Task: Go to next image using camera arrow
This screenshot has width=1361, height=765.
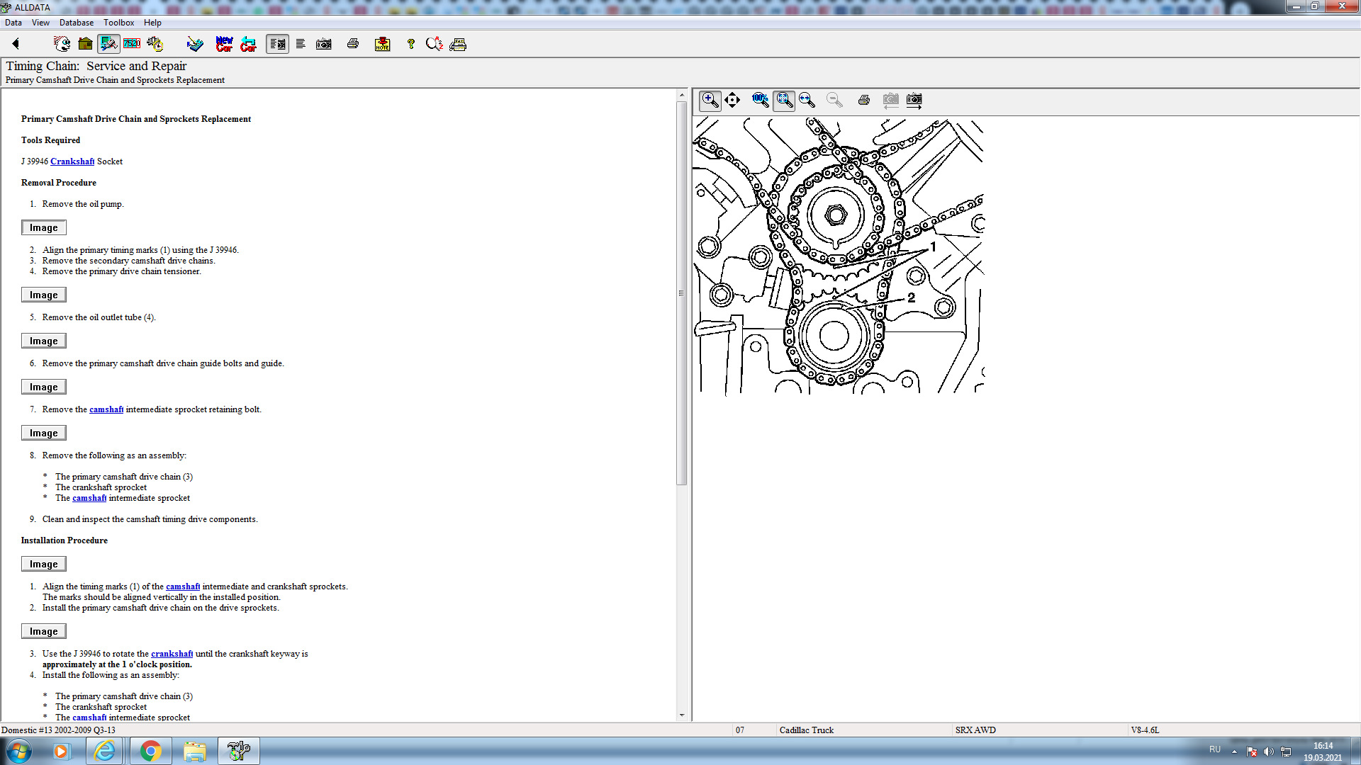Action: (x=914, y=100)
